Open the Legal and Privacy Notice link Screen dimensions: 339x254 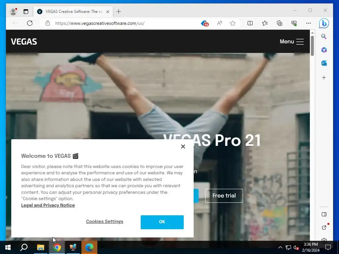point(48,205)
